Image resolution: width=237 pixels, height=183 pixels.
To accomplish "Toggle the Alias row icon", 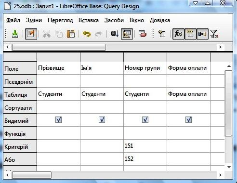I will (202, 34).
